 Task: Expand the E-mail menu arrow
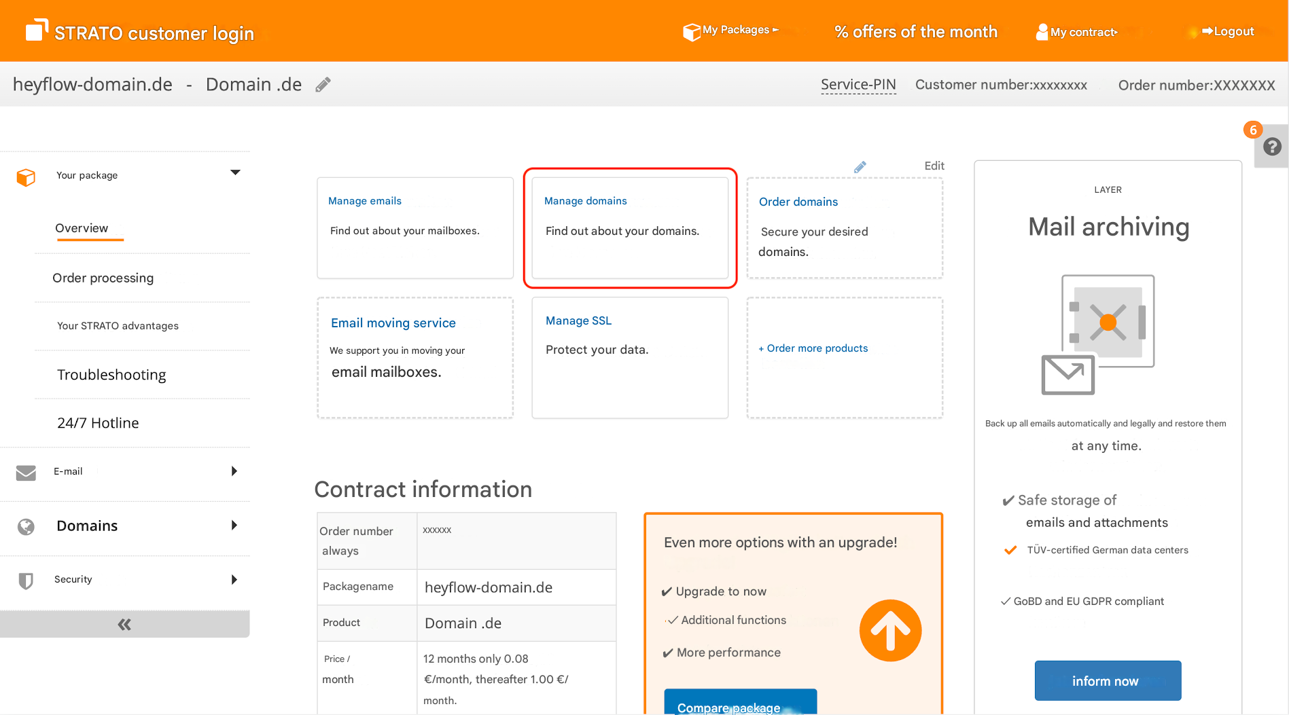click(x=234, y=471)
